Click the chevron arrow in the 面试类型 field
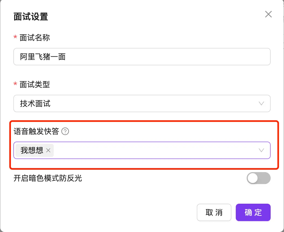Viewport: 284px width, 232px height. point(261,103)
